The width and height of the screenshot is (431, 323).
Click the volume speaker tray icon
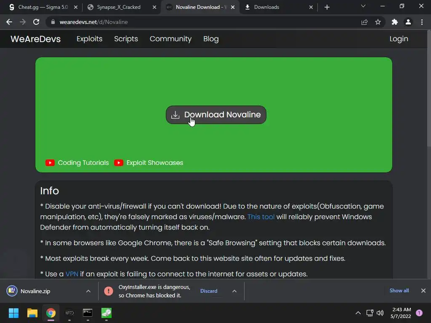click(380, 313)
